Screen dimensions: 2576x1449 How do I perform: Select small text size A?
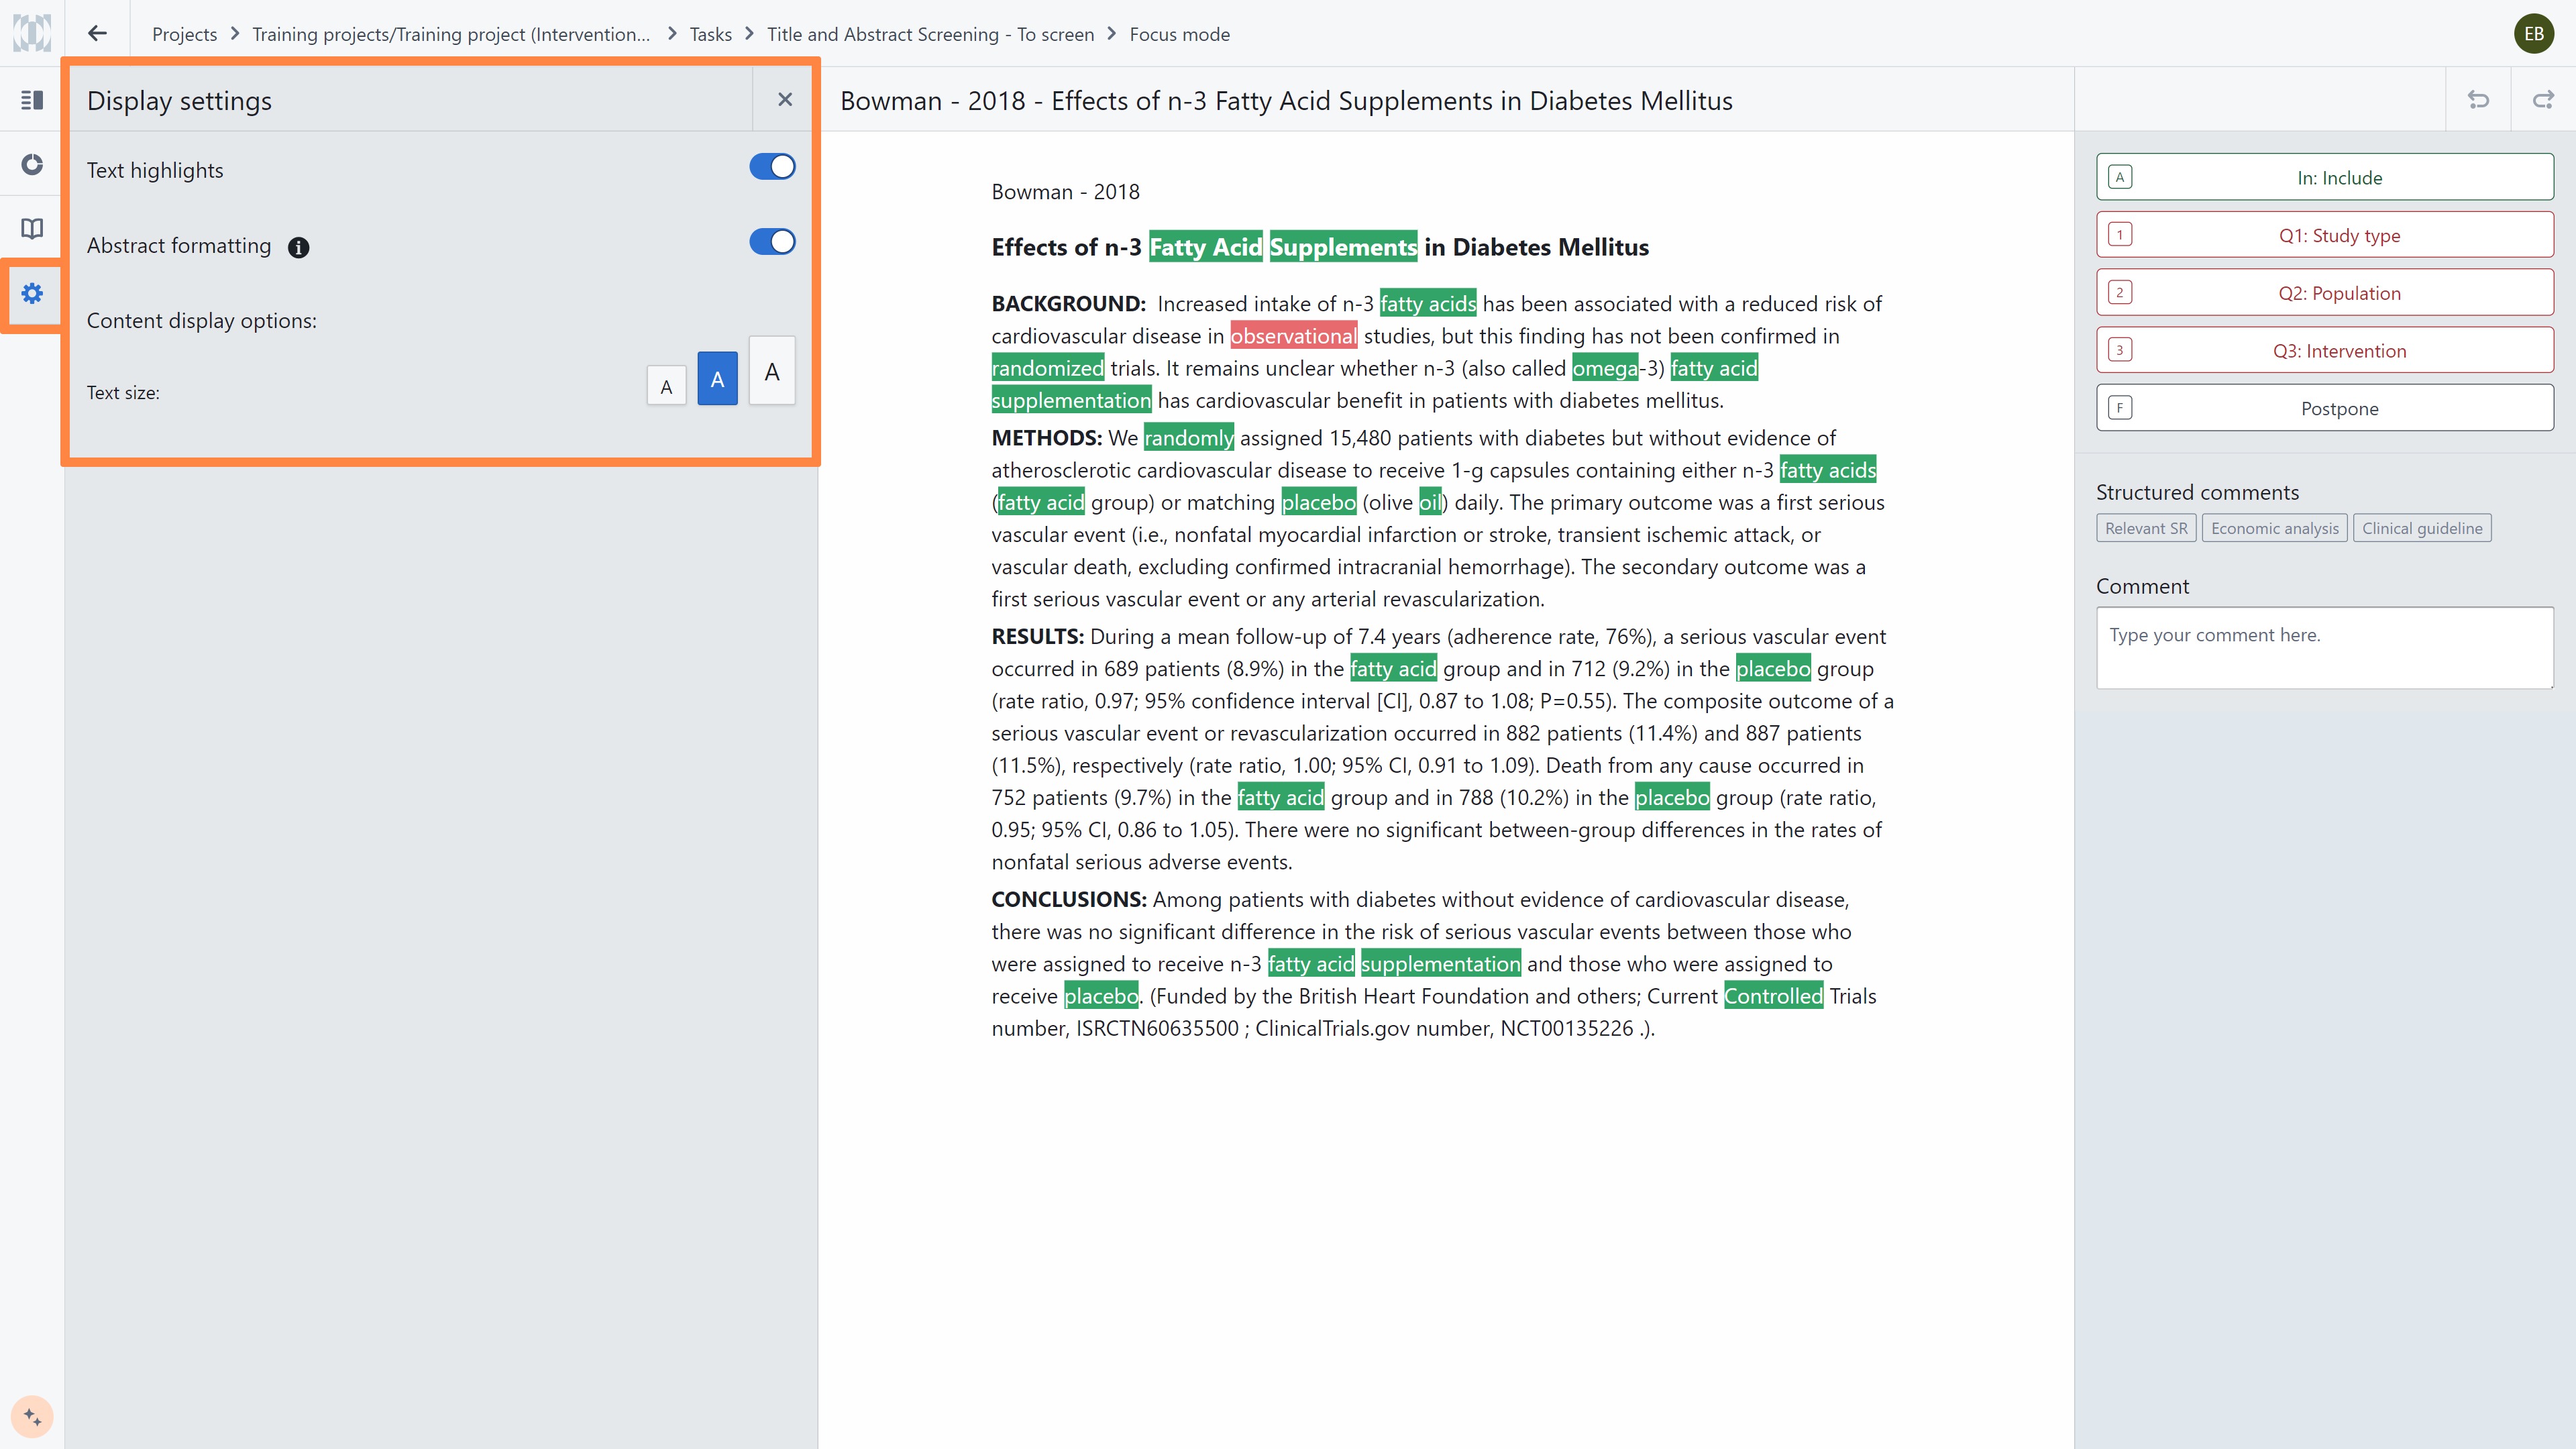666,387
